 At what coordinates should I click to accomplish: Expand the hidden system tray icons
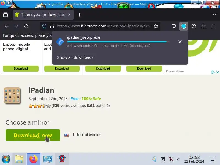[x=178, y=159]
